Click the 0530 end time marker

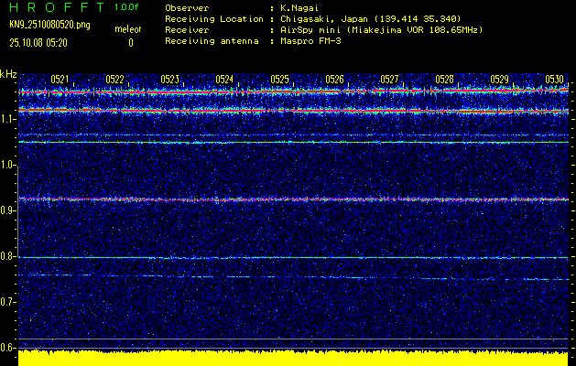[x=554, y=80]
